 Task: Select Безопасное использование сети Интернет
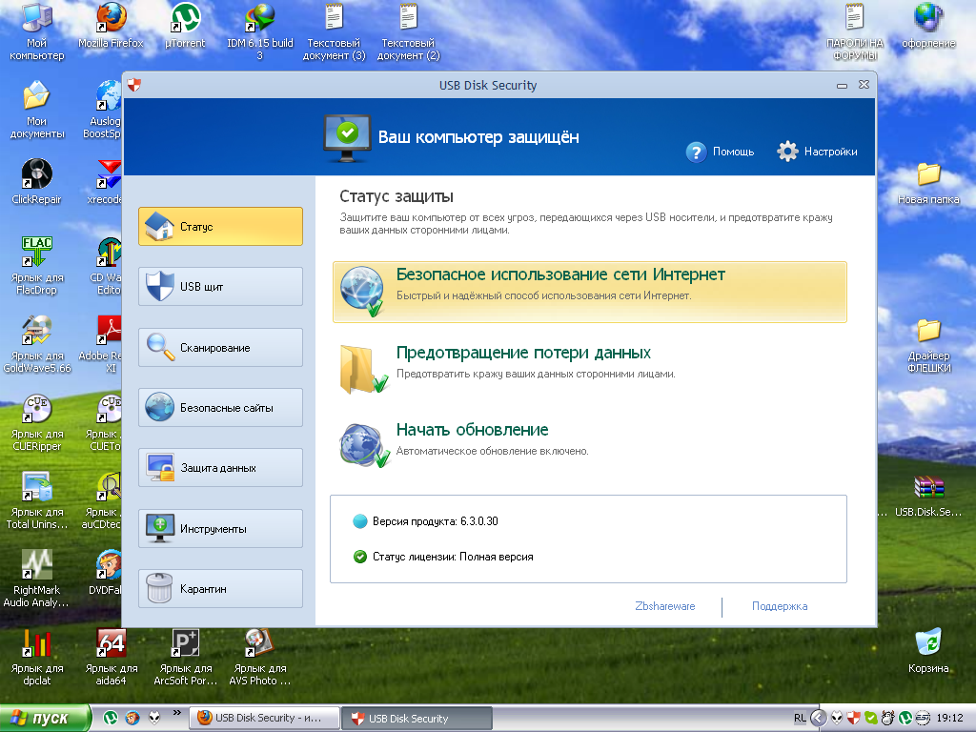[589, 292]
